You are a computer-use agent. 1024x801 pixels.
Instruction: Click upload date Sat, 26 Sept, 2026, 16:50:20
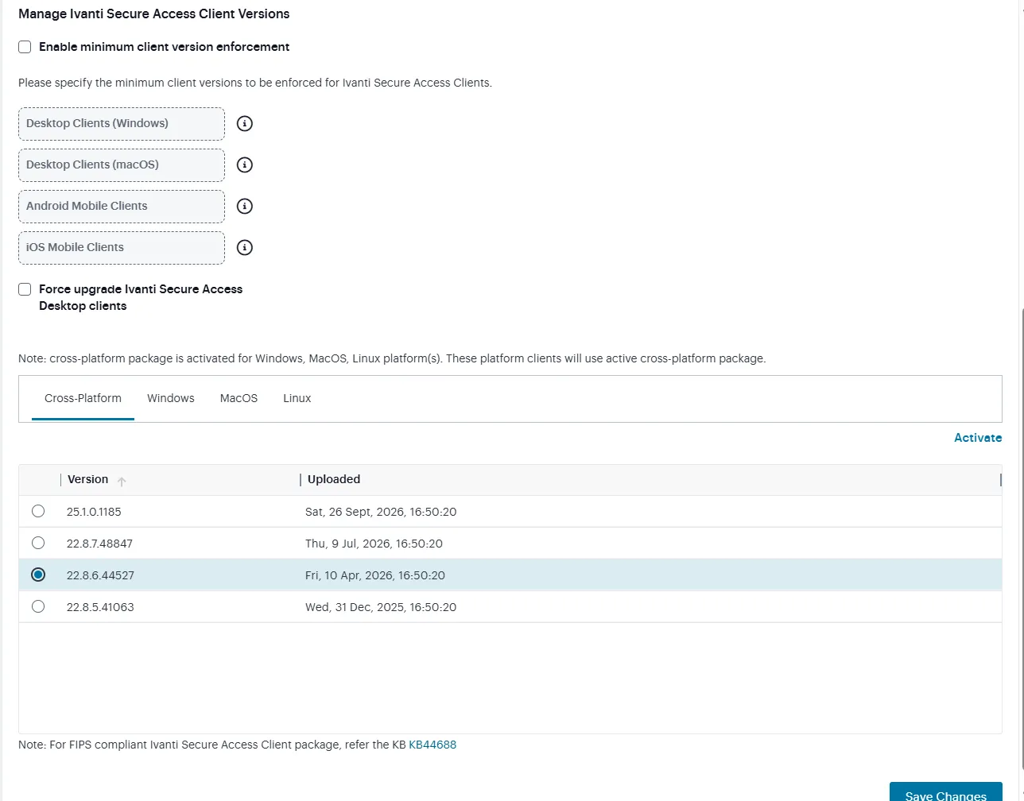point(381,512)
